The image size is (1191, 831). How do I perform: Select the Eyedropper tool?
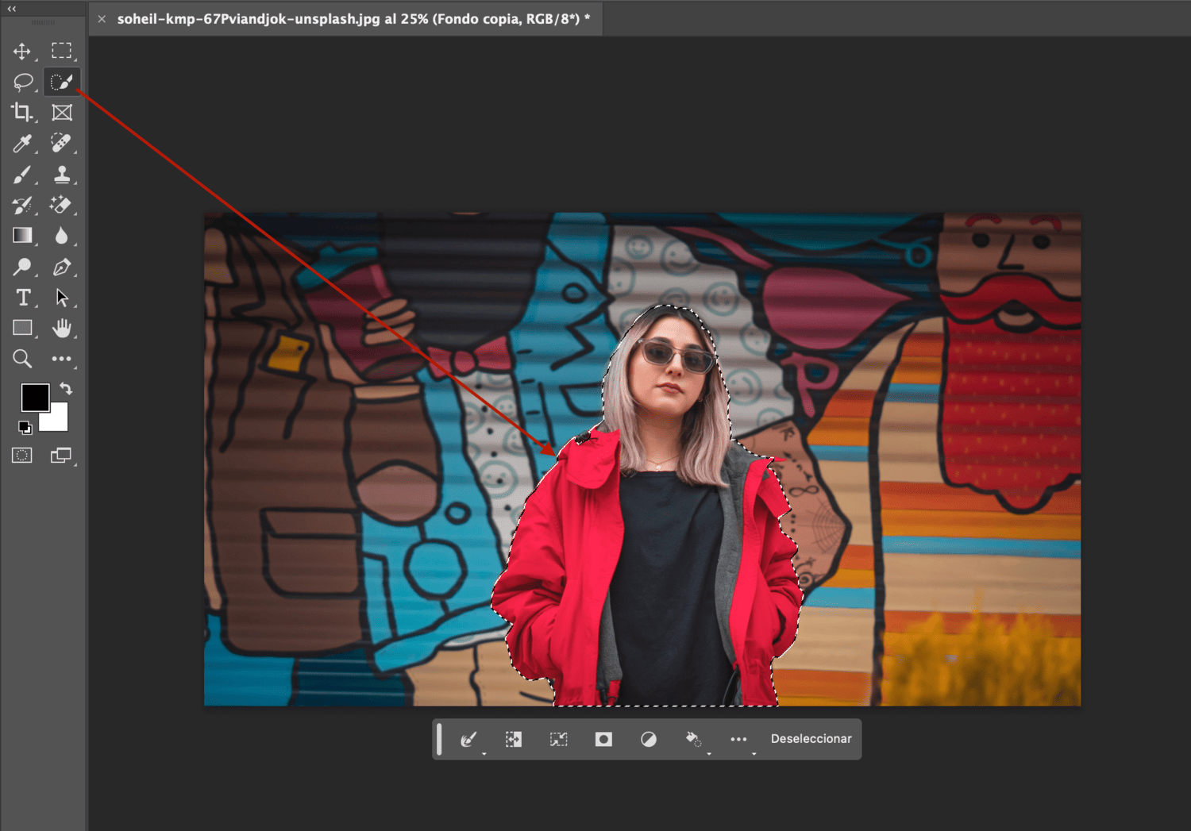[x=22, y=143]
